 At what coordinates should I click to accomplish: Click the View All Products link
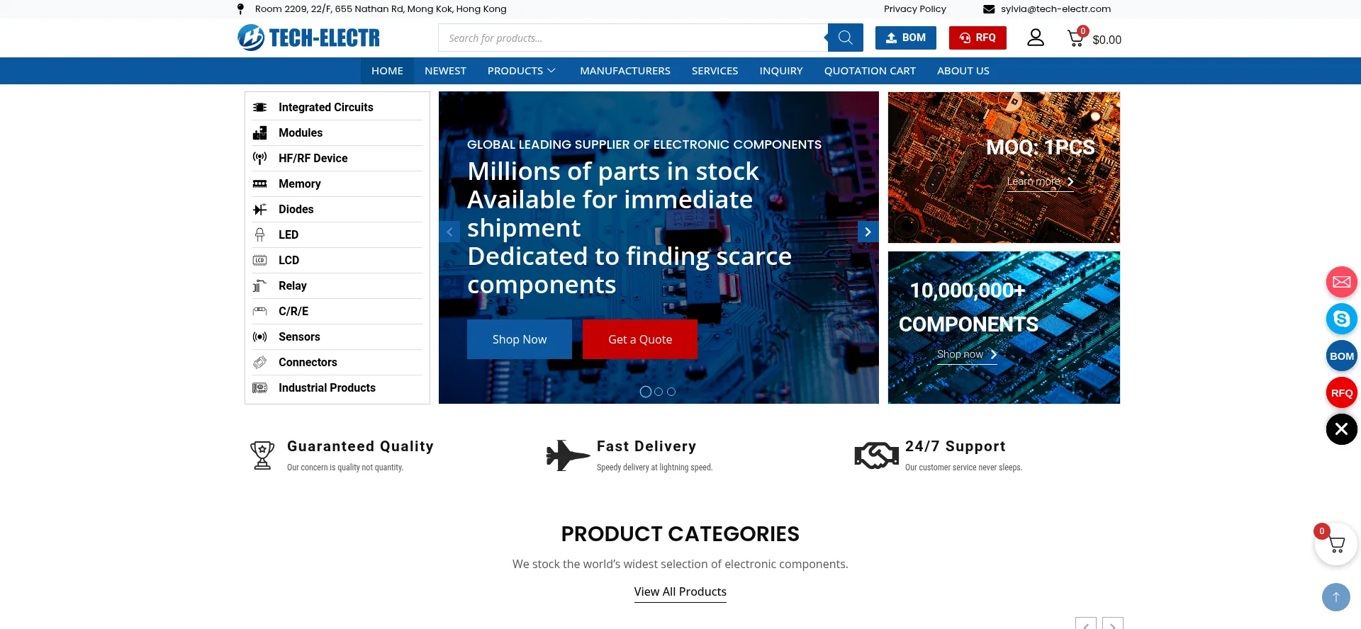pyautogui.click(x=680, y=592)
